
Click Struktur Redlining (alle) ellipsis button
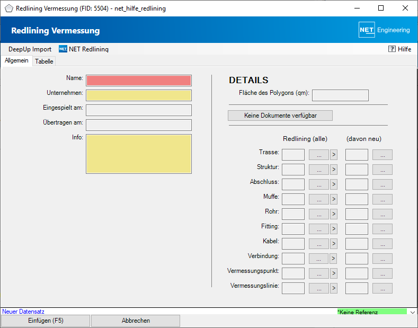[x=319, y=170]
